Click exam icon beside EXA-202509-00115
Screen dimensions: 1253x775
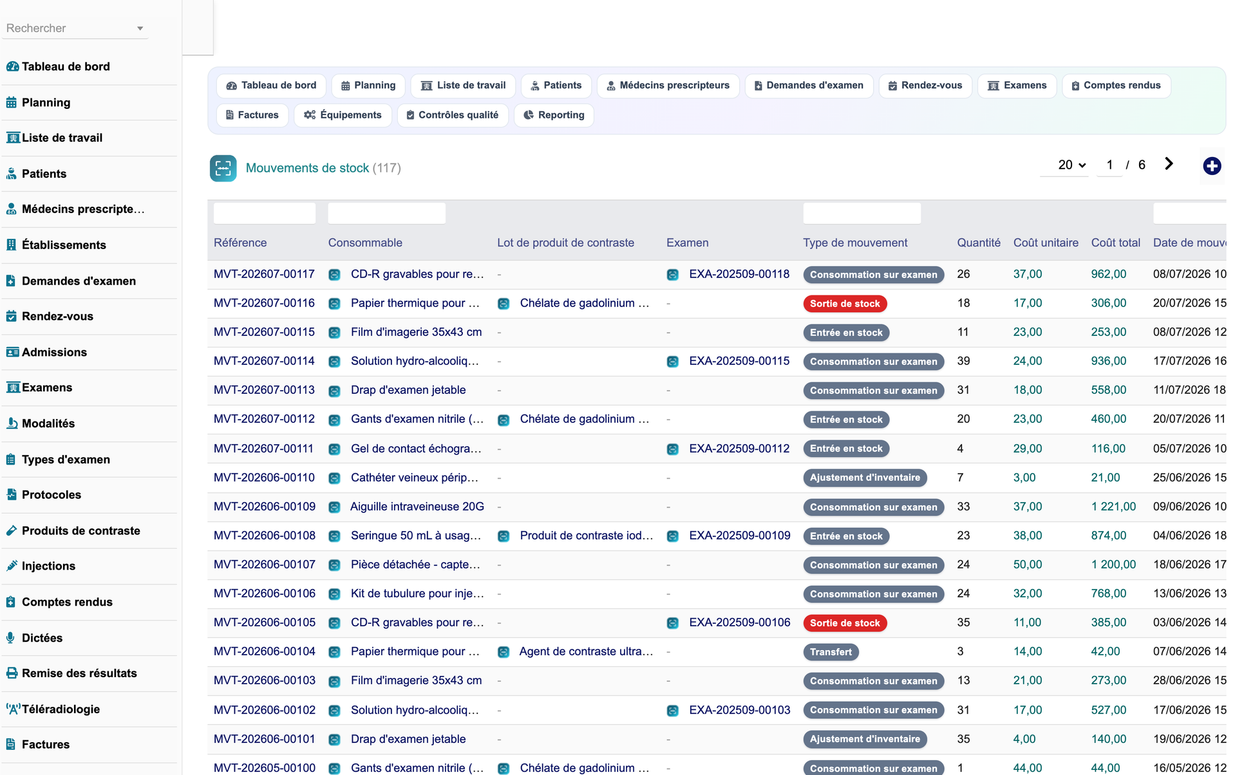tap(672, 362)
